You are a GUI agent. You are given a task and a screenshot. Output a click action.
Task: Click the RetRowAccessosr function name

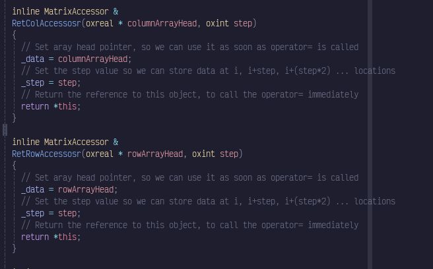pos(46,154)
